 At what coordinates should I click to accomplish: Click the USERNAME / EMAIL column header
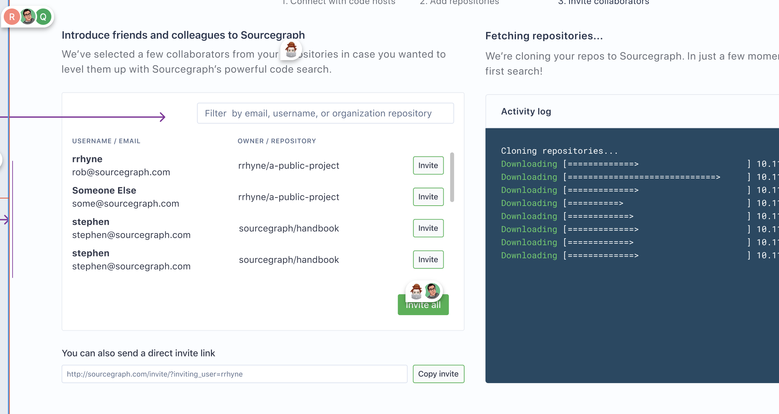point(106,141)
